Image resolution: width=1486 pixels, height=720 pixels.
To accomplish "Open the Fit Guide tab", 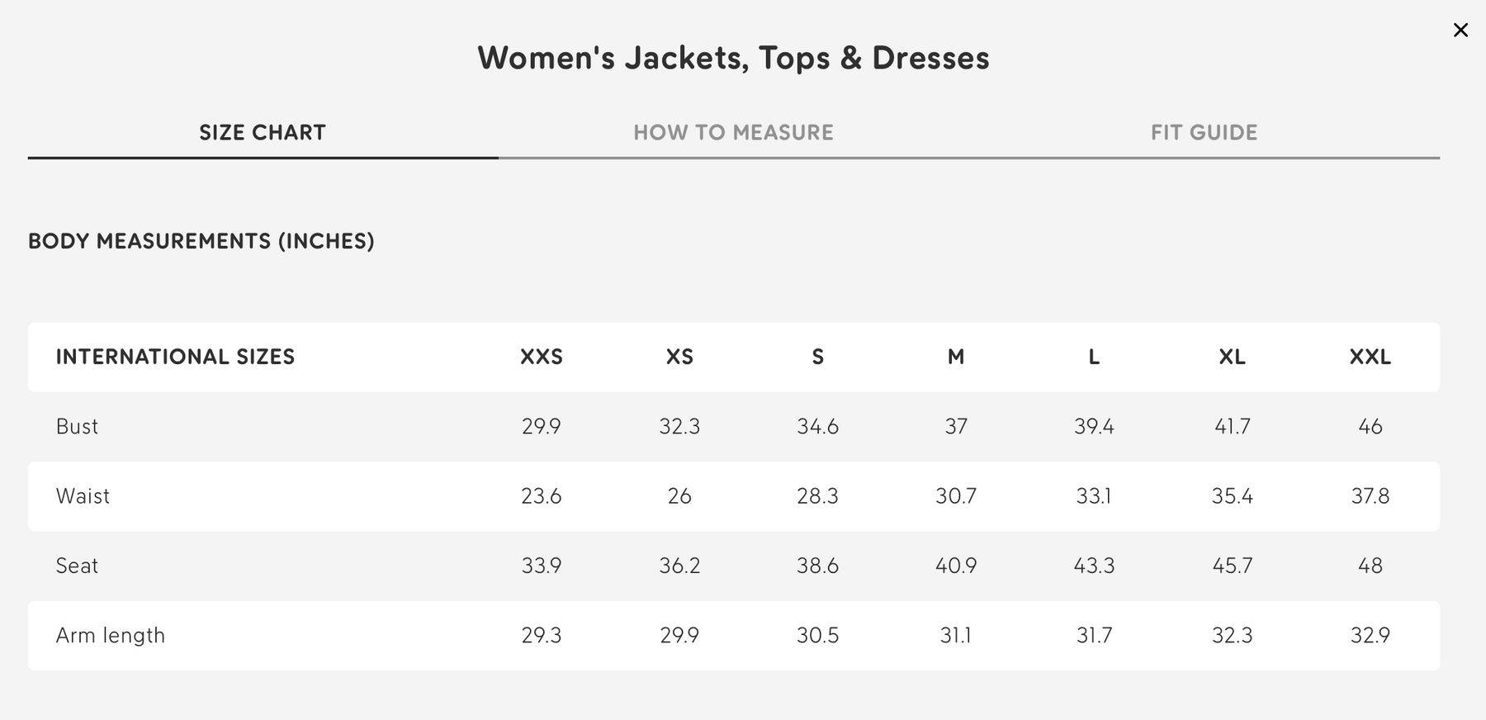I will [1204, 132].
